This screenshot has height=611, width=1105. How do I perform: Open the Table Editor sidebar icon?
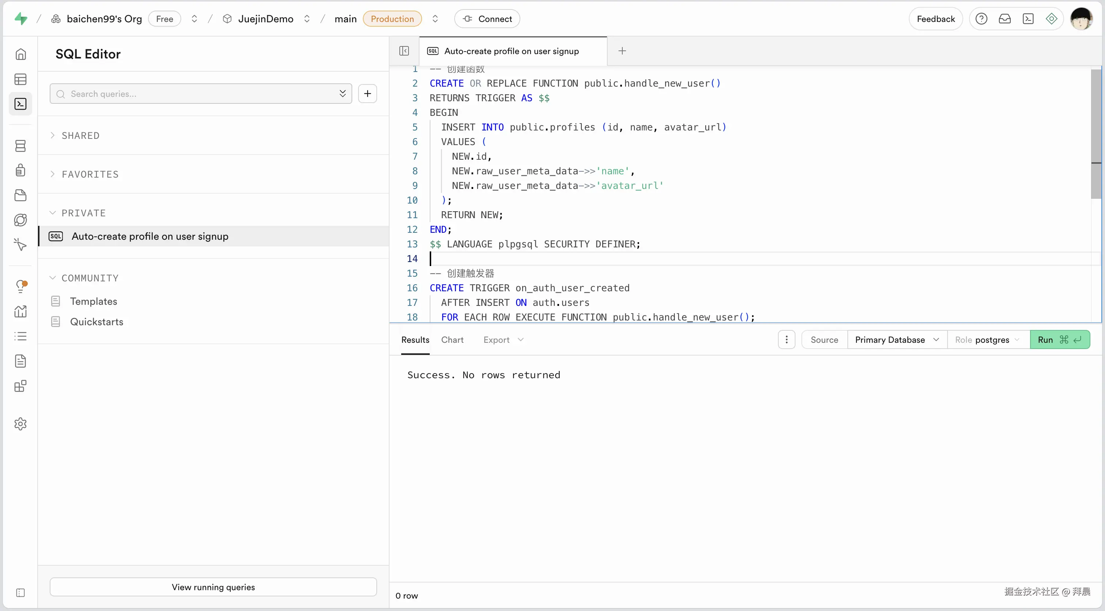coord(20,79)
